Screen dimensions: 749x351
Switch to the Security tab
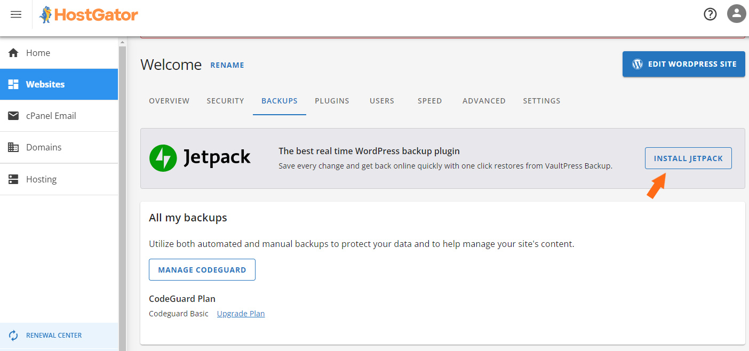pos(225,100)
